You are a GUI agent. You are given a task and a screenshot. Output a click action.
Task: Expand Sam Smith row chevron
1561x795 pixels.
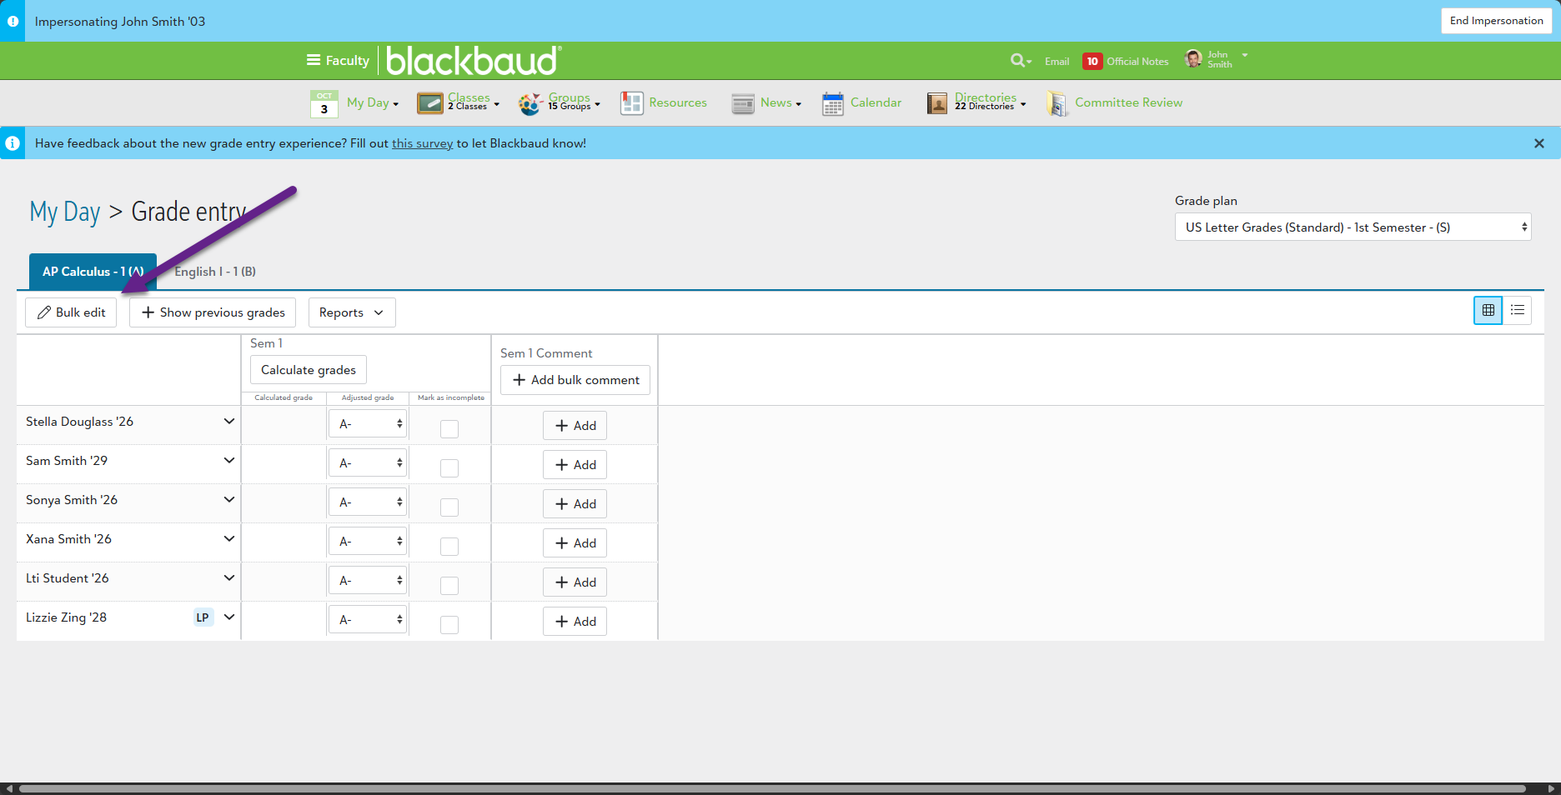228,461
